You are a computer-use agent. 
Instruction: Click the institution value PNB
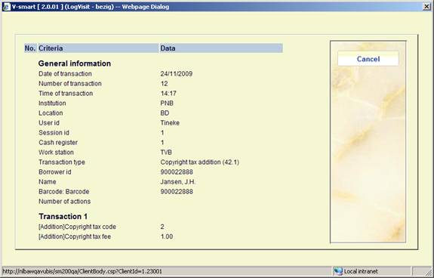[167, 103]
